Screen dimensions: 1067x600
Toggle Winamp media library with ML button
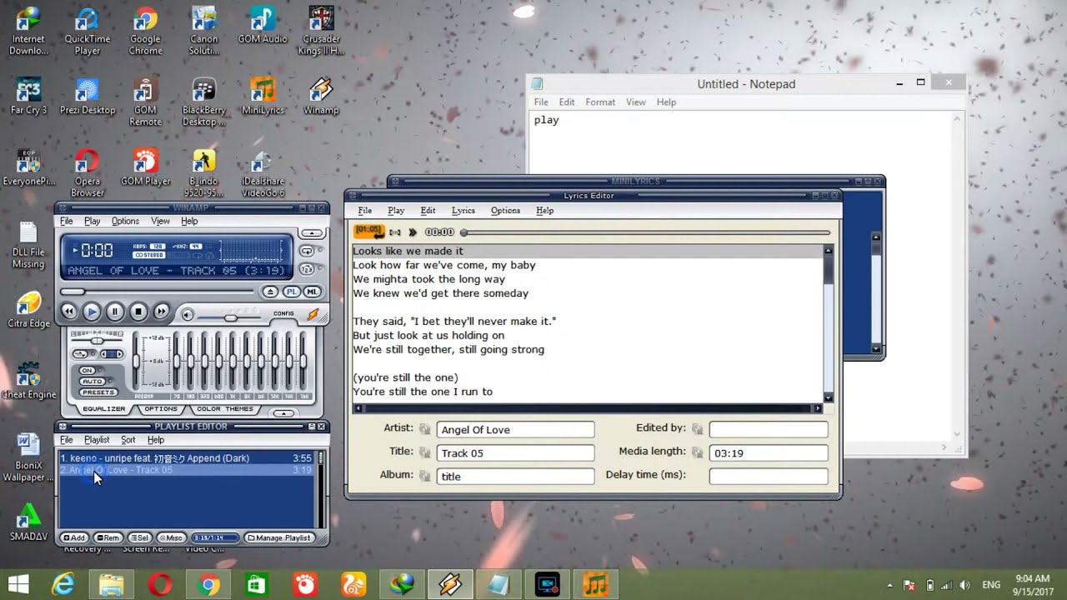click(313, 292)
